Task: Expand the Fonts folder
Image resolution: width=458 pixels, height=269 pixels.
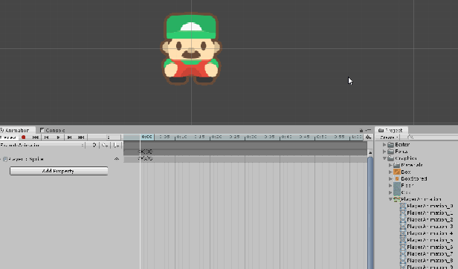Action: (384, 152)
